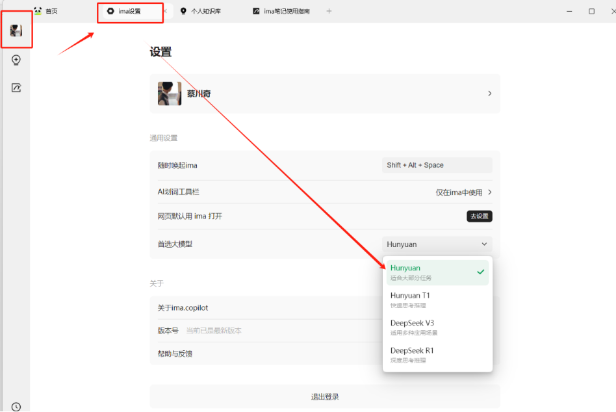
Task: Close the ima设置 tab
Action: (x=166, y=11)
